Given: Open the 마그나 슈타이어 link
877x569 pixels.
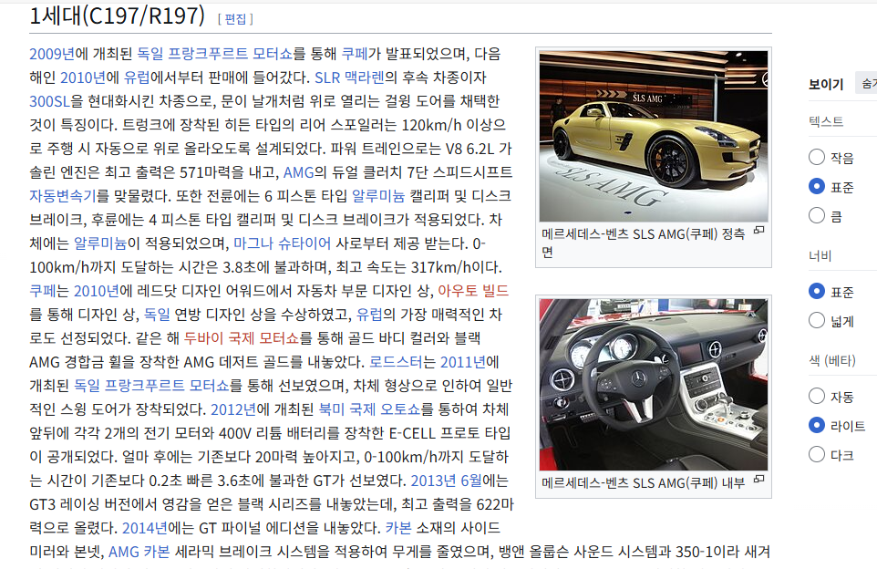Looking at the screenshot, I should click(x=282, y=243).
